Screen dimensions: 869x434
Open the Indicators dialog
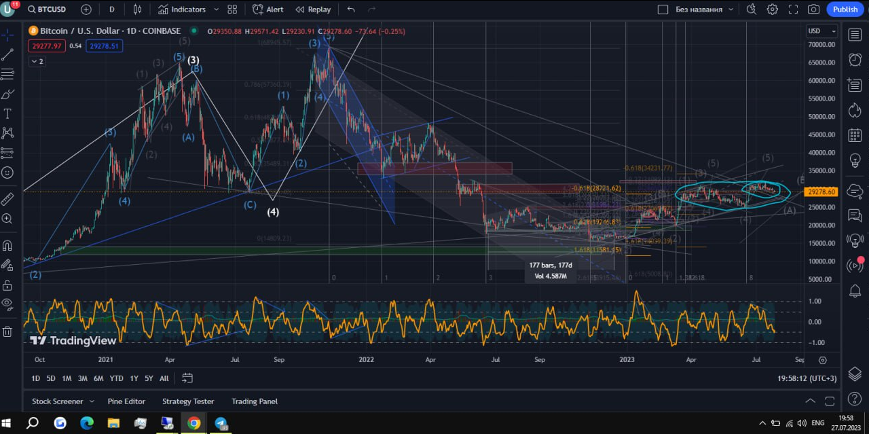(182, 10)
